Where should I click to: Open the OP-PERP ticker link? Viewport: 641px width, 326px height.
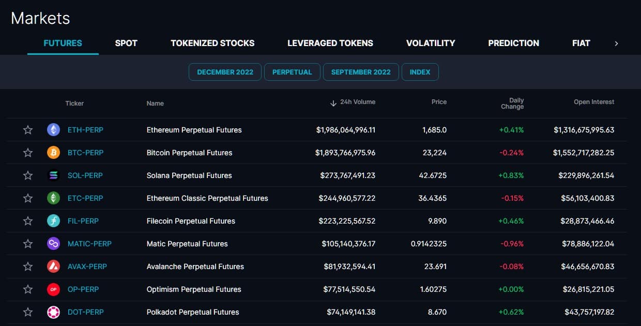tap(83, 289)
